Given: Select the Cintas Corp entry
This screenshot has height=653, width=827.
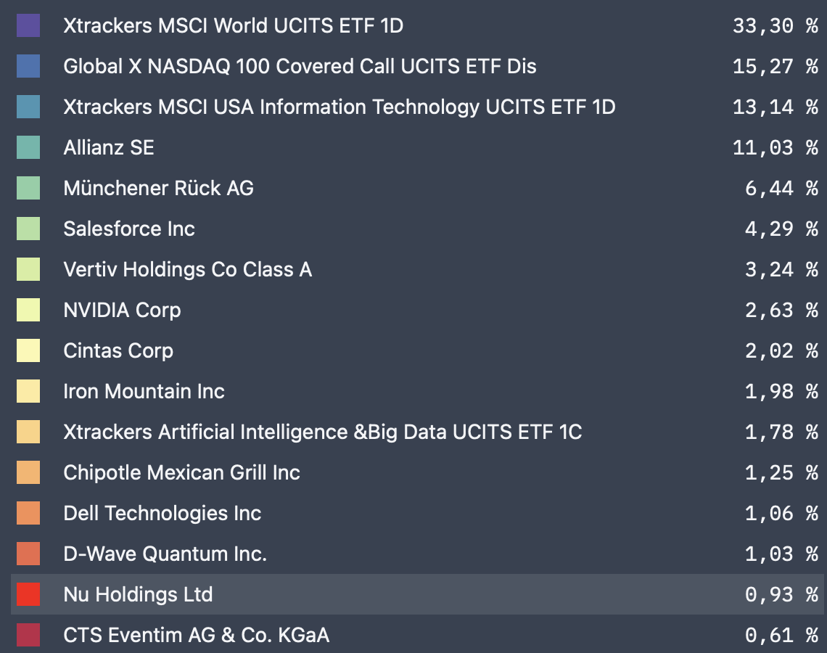Looking at the screenshot, I should pos(118,351).
